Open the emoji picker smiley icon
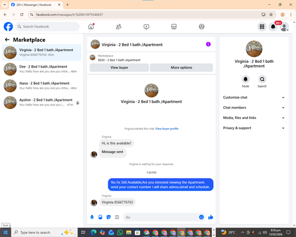The width and height of the screenshot is (296, 237). pyautogui.click(x=201, y=217)
